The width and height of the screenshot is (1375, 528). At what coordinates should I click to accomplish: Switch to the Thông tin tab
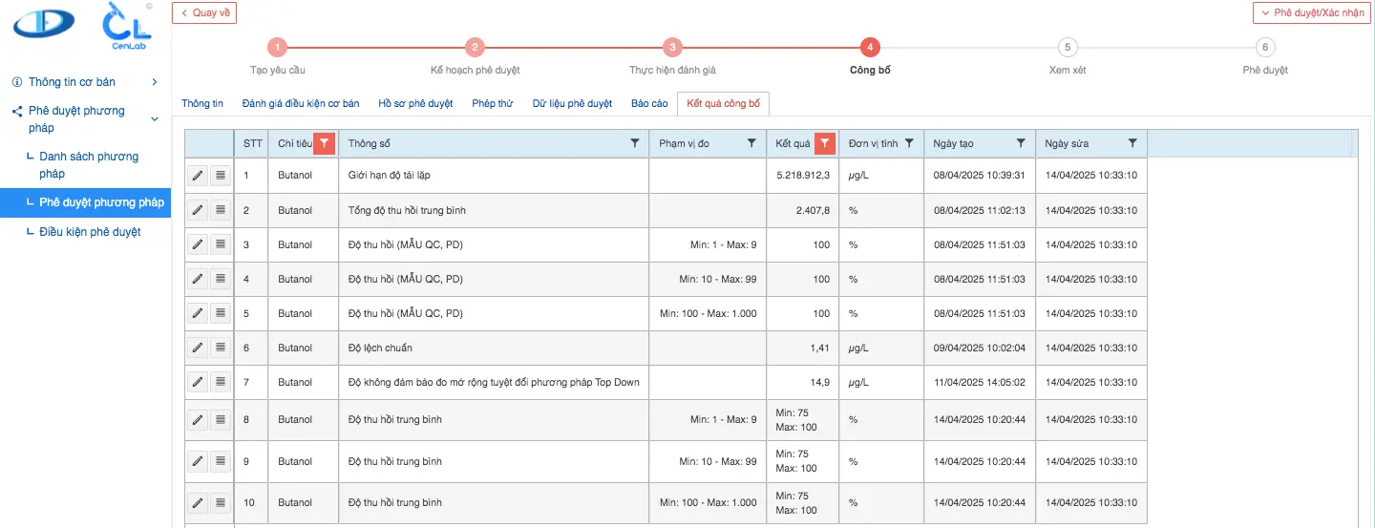click(202, 103)
